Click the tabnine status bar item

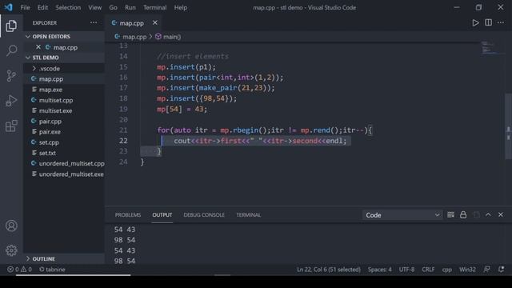point(52,270)
